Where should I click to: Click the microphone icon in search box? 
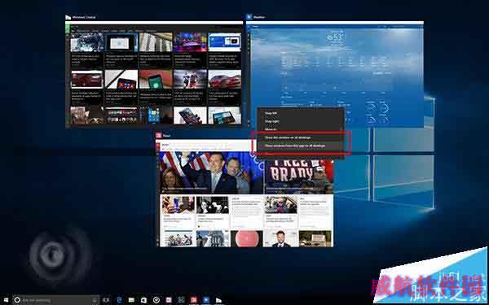tap(95, 300)
